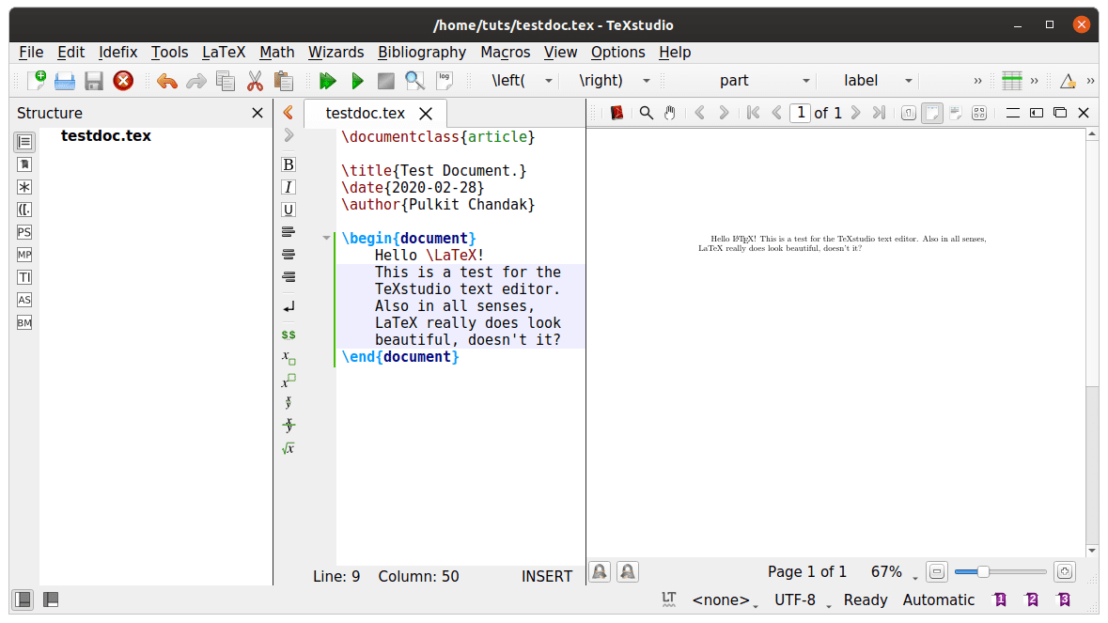Insert square root from editor sidebar
This screenshot has height=623, width=1108.
(x=289, y=448)
